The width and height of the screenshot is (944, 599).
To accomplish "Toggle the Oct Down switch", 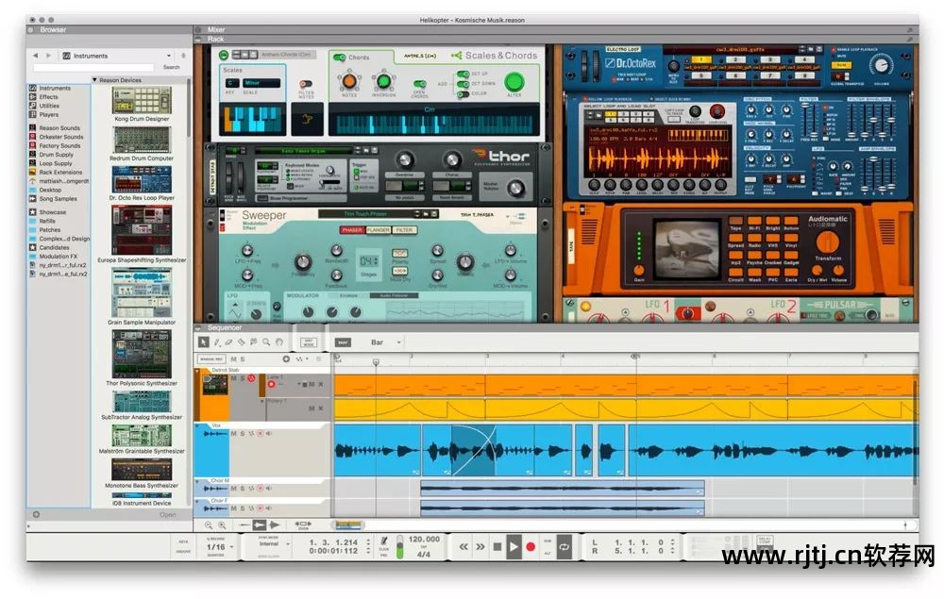I will 463,84.
